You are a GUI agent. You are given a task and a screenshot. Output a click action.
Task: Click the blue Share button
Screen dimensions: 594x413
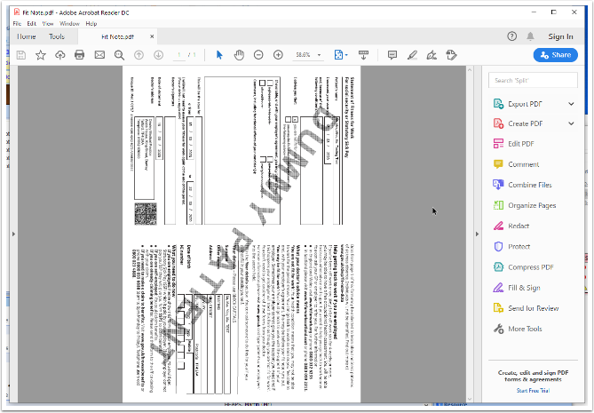tap(555, 55)
